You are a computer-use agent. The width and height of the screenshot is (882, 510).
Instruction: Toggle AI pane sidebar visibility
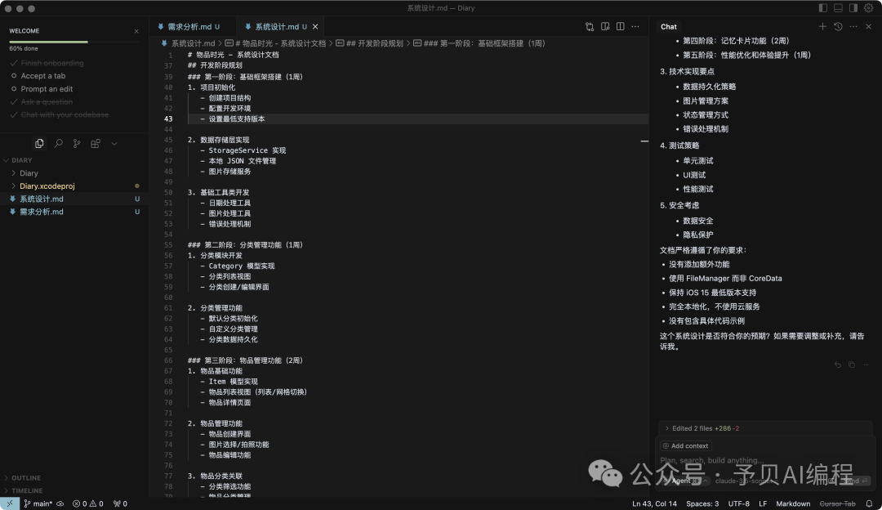[853, 8]
